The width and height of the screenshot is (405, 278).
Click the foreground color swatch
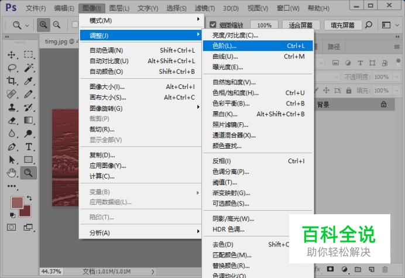click(x=17, y=203)
